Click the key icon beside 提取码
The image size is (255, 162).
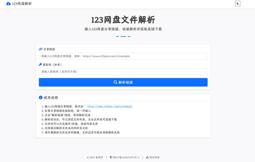click(x=41, y=64)
